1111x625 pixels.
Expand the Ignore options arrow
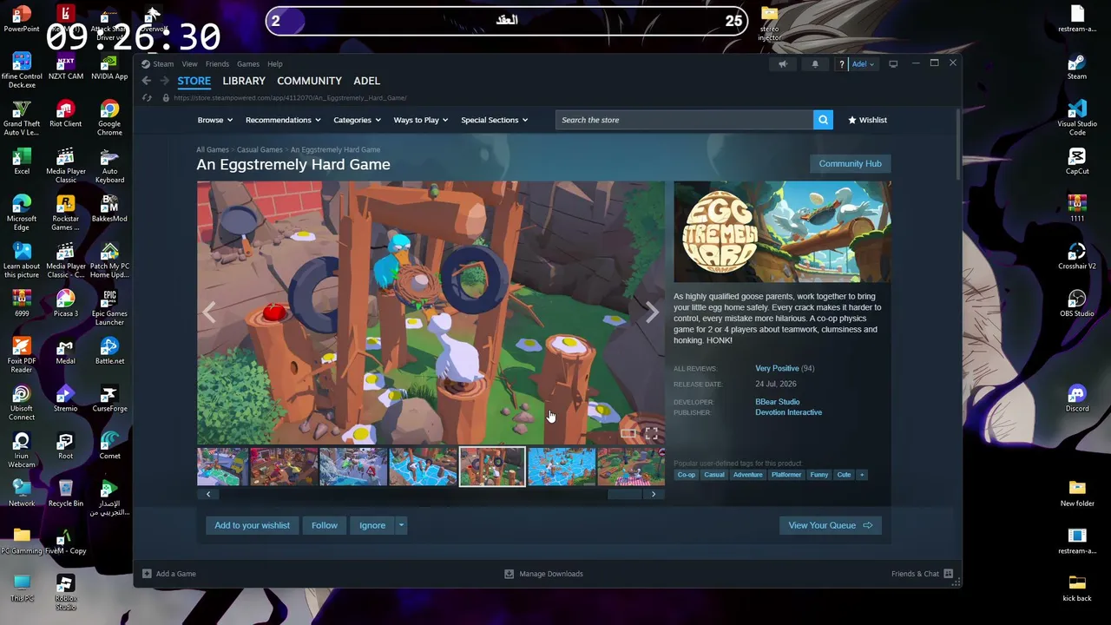coord(401,525)
